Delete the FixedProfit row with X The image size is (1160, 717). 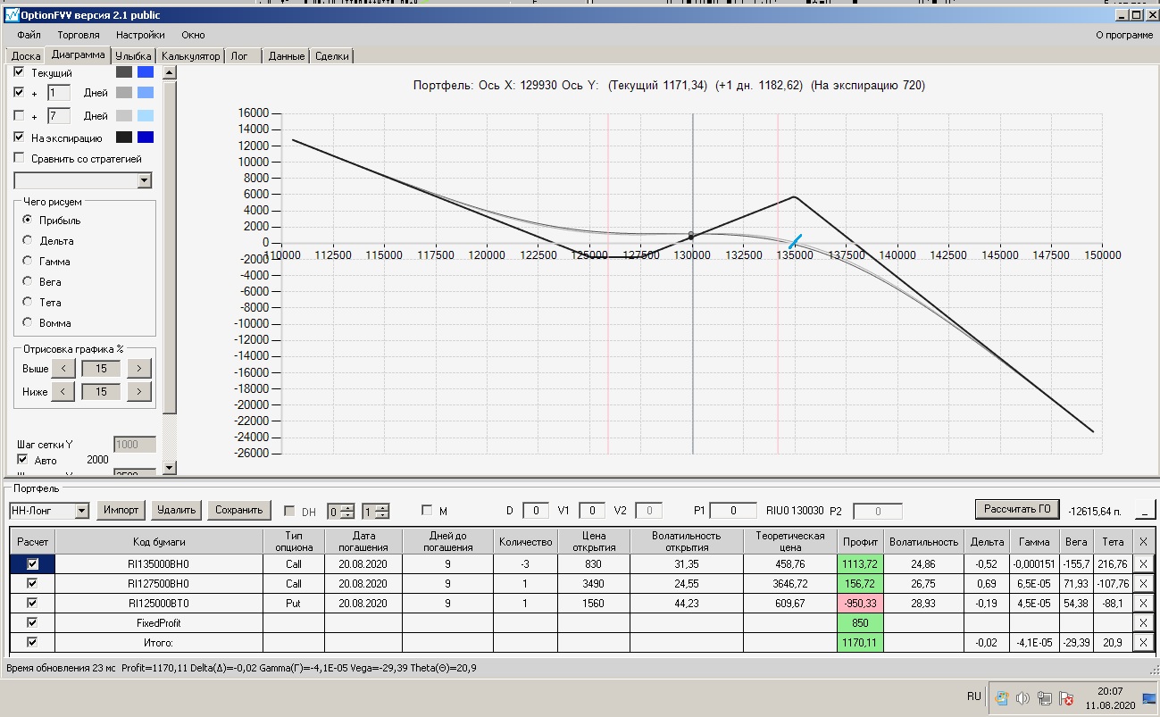pyautogui.click(x=1143, y=623)
